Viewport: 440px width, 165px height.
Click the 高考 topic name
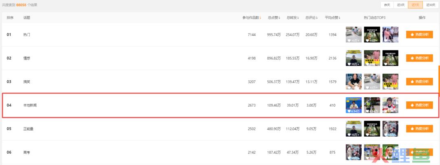(x=26, y=152)
